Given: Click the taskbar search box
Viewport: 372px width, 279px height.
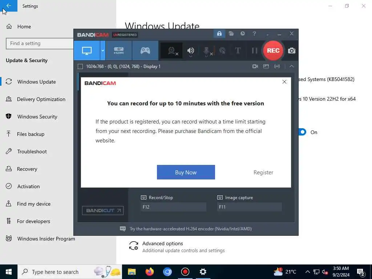Looking at the screenshot, I should pos(70,272).
